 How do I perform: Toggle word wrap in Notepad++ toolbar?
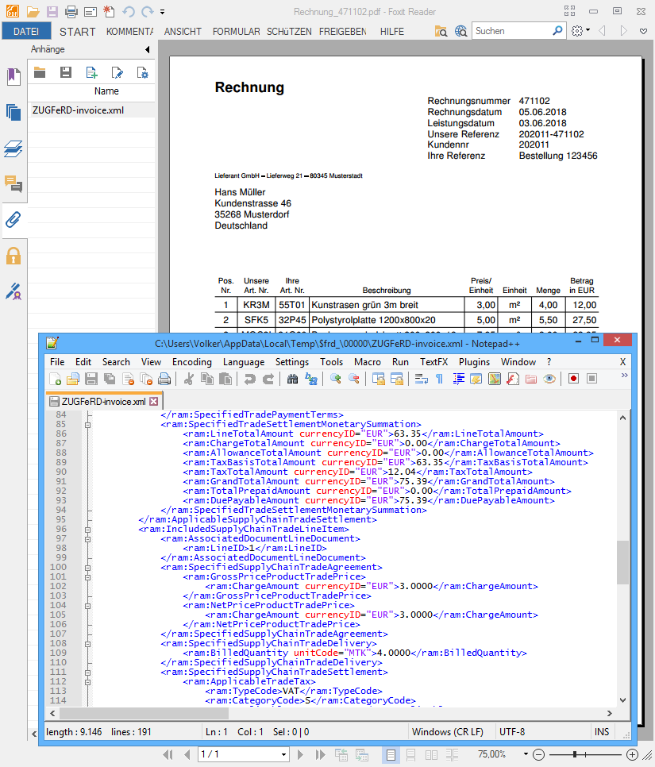422,379
